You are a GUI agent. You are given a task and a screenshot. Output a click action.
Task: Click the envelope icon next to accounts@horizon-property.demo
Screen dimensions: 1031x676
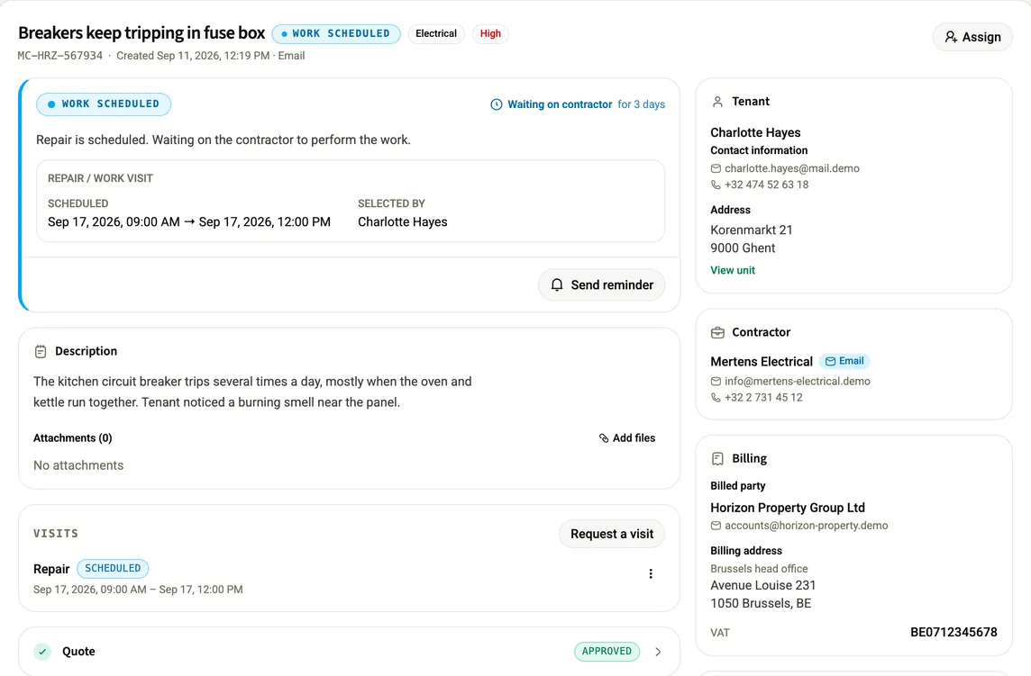click(716, 527)
